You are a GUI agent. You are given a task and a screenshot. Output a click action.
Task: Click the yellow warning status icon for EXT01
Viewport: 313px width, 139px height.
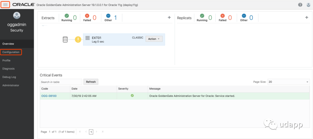point(78,40)
